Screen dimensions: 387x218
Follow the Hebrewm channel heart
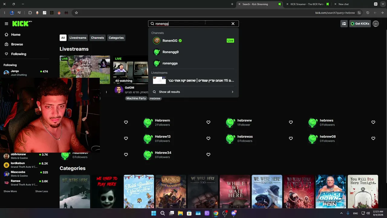coord(208,122)
